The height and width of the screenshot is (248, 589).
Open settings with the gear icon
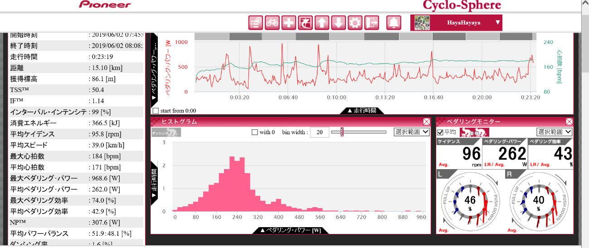pyautogui.click(x=355, y=23)
